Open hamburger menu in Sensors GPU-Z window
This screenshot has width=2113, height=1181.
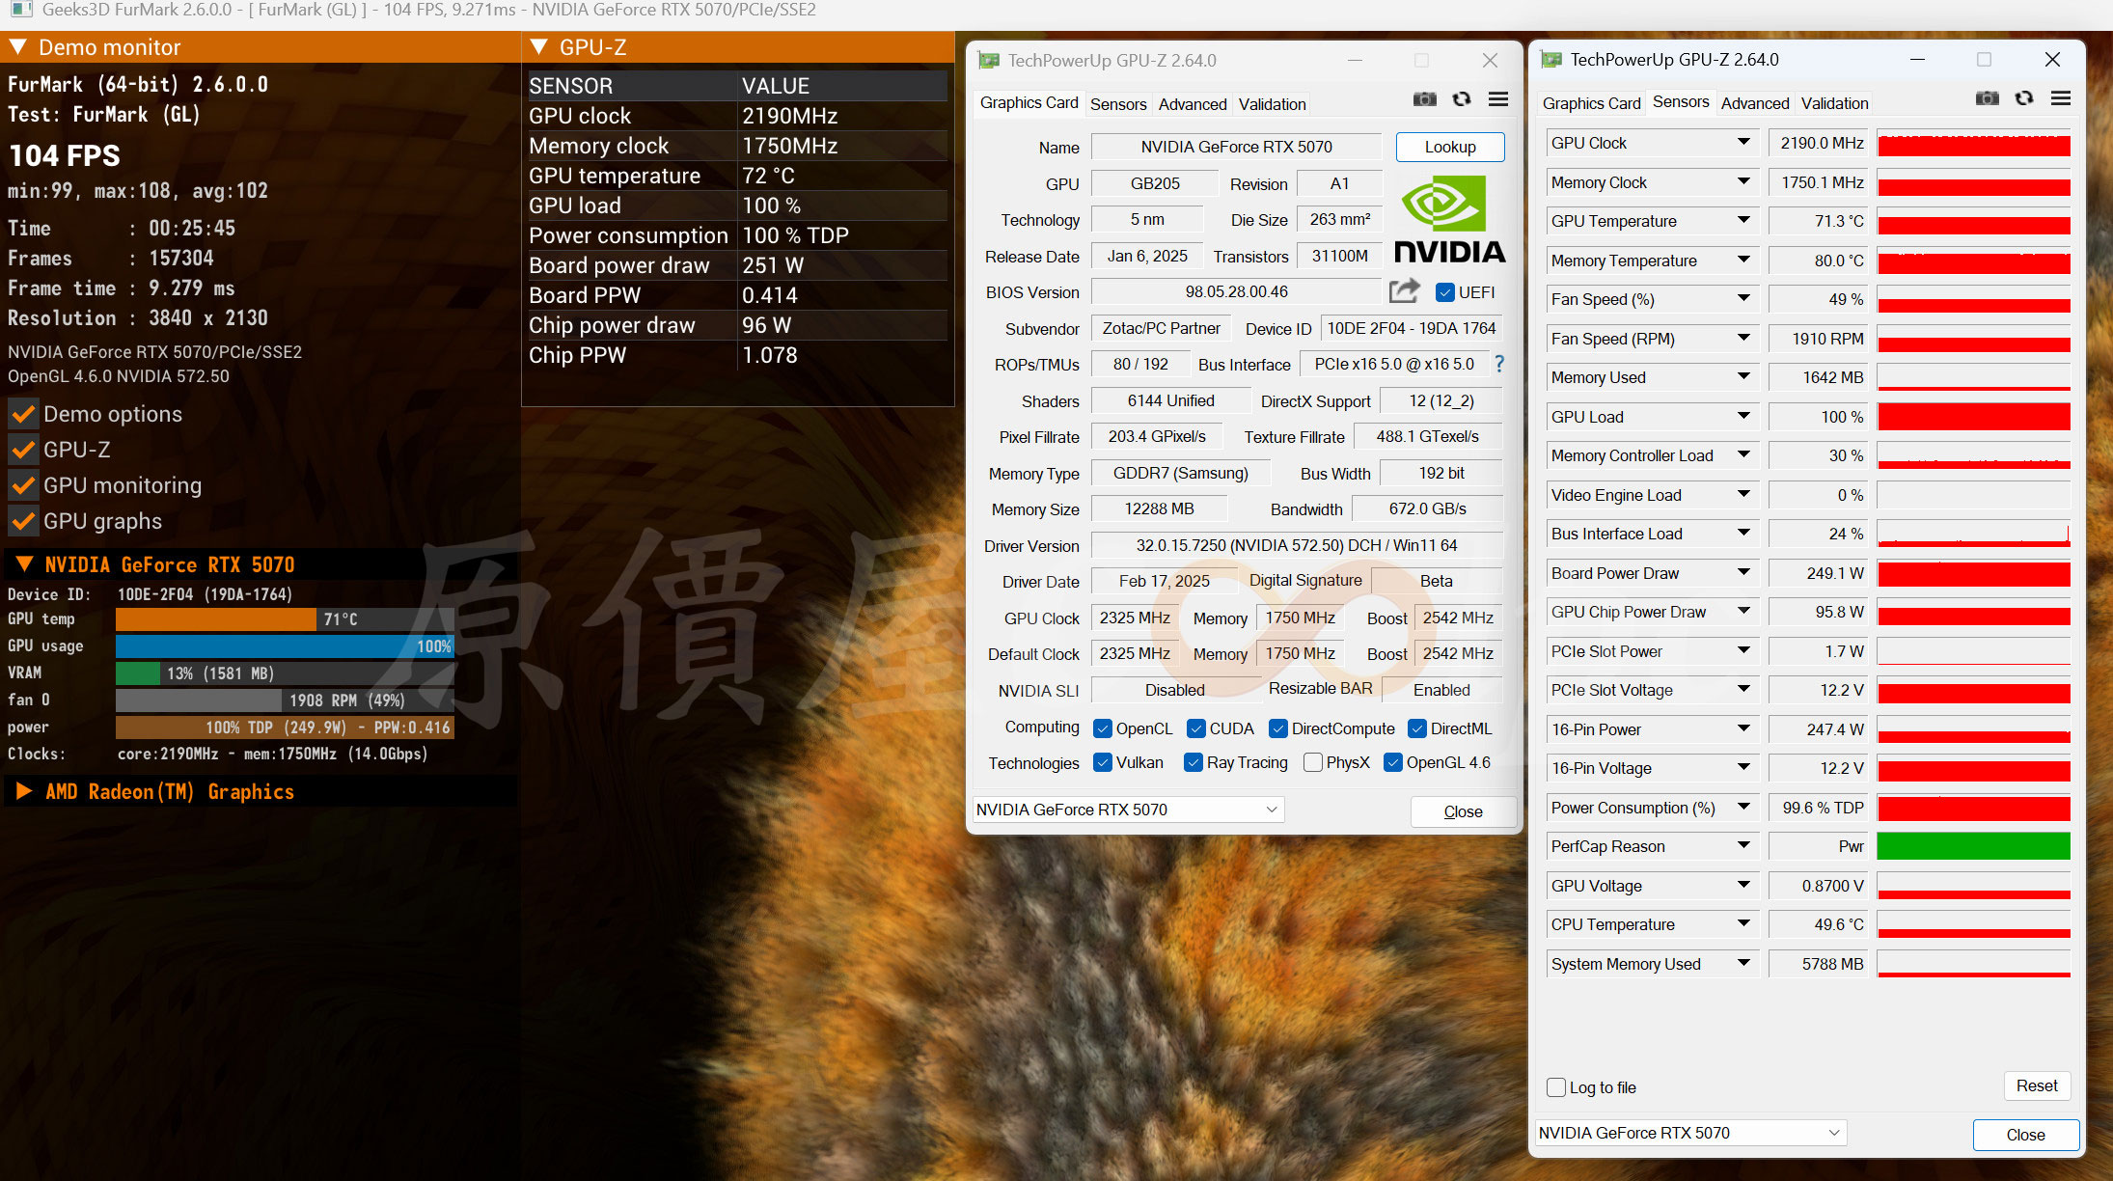[x=2061, y=98]
